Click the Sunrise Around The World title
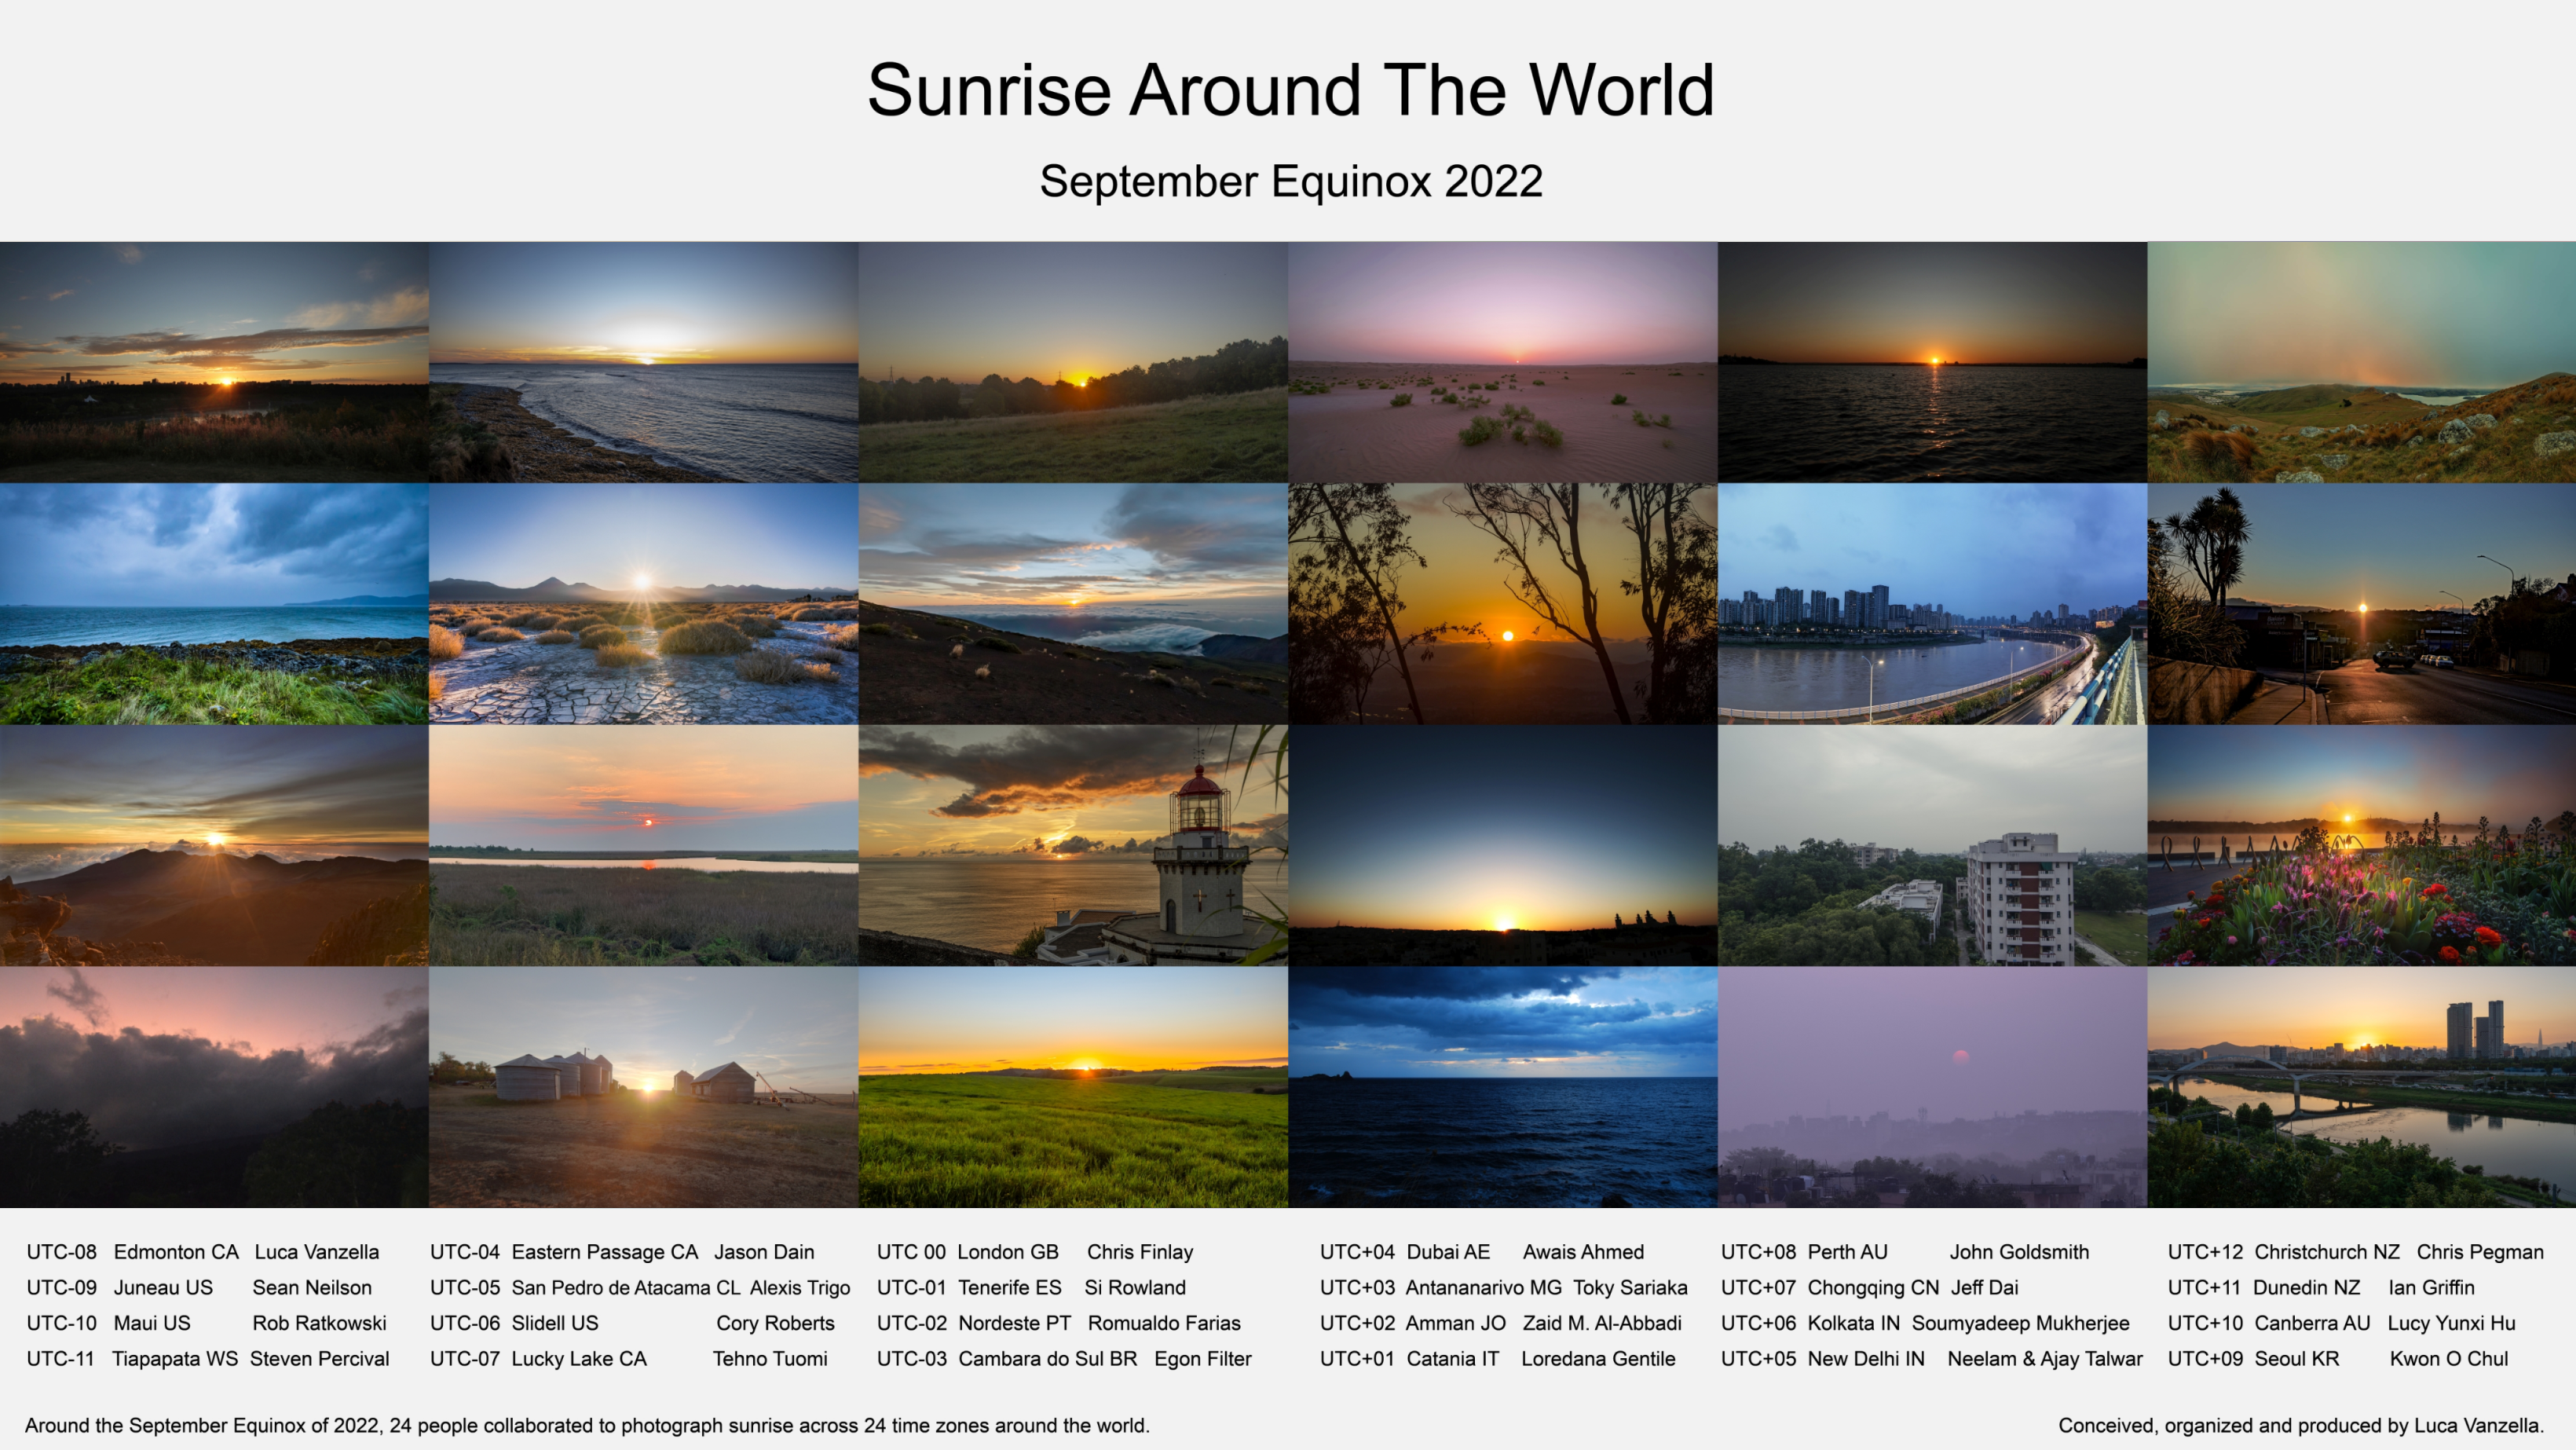 click(1290, 90)
